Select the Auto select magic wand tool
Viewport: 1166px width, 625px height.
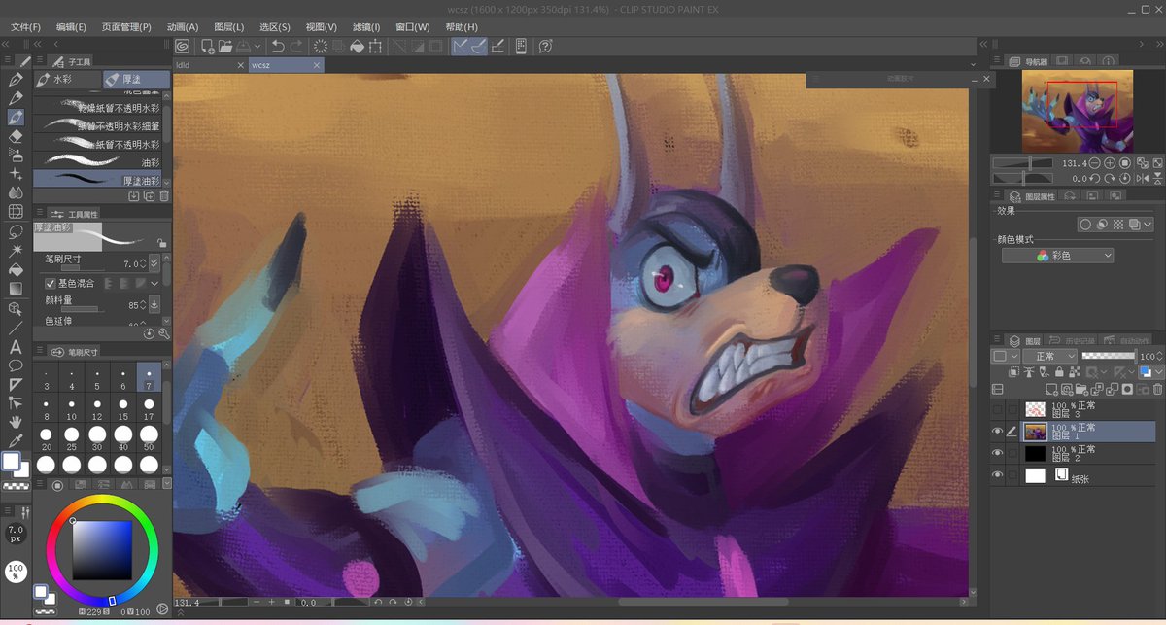[16, 250]
